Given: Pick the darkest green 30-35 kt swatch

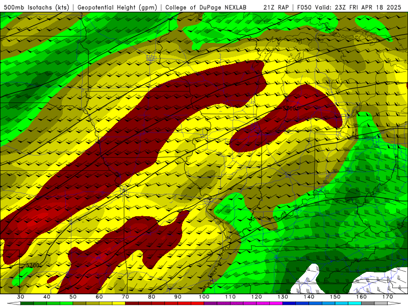Looking at the screenshot, I should point(27,303).
